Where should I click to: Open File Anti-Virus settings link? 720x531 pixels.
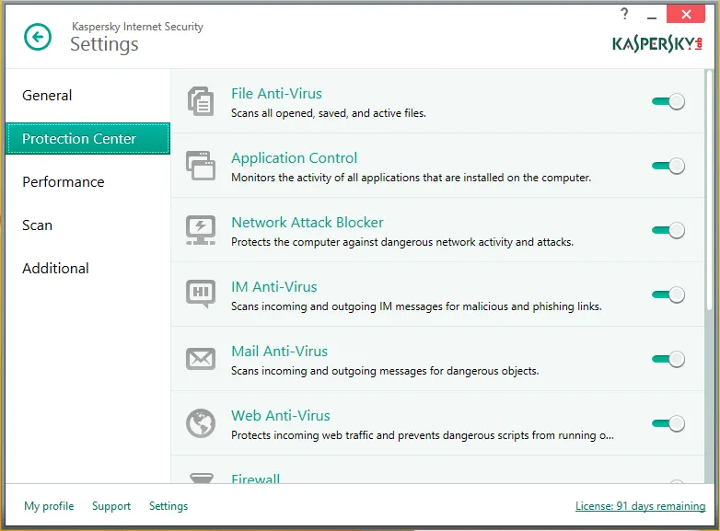(x=276, y=94)
